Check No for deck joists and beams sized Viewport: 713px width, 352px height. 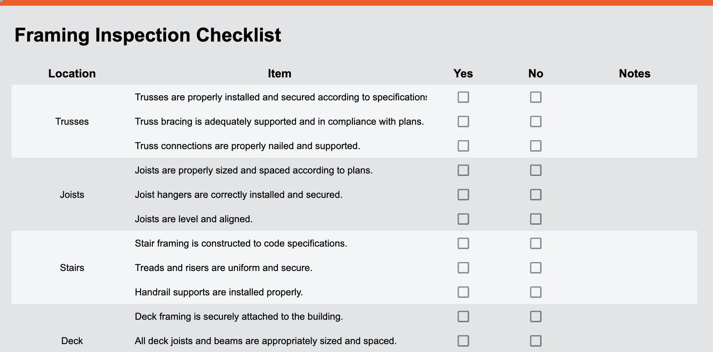coord(535,341)
